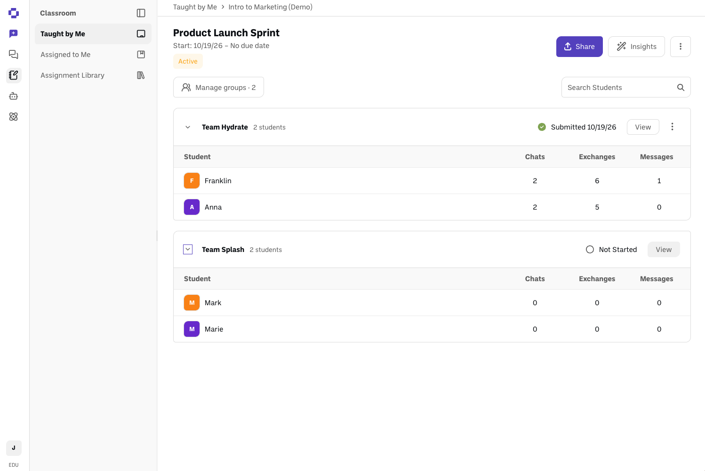The height and width of the screenshot is (471, 705).
Task: Open the atom-shaped sidebar icon
Action: (x=14, y=117)
